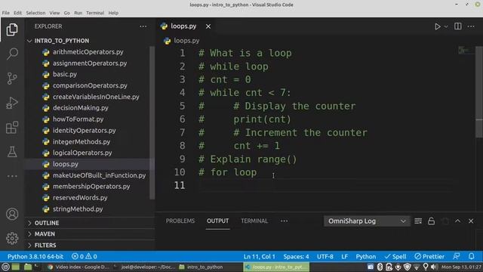The height and width of the screenshot is (272, 483).
Task: Change Python language mode in status bar
Action: [365, 257]
